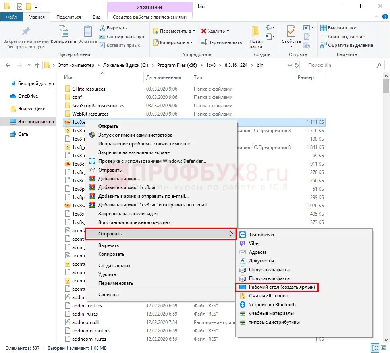
Task: Switch to the Вид tab
Action: (97, 17)
